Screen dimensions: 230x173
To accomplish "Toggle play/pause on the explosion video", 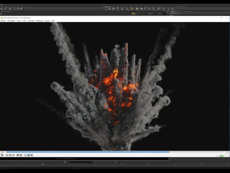I will (x=2, y=155).
